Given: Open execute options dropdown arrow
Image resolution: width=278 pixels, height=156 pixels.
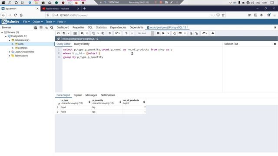Looking at the screenshot, I should point(168,33).
